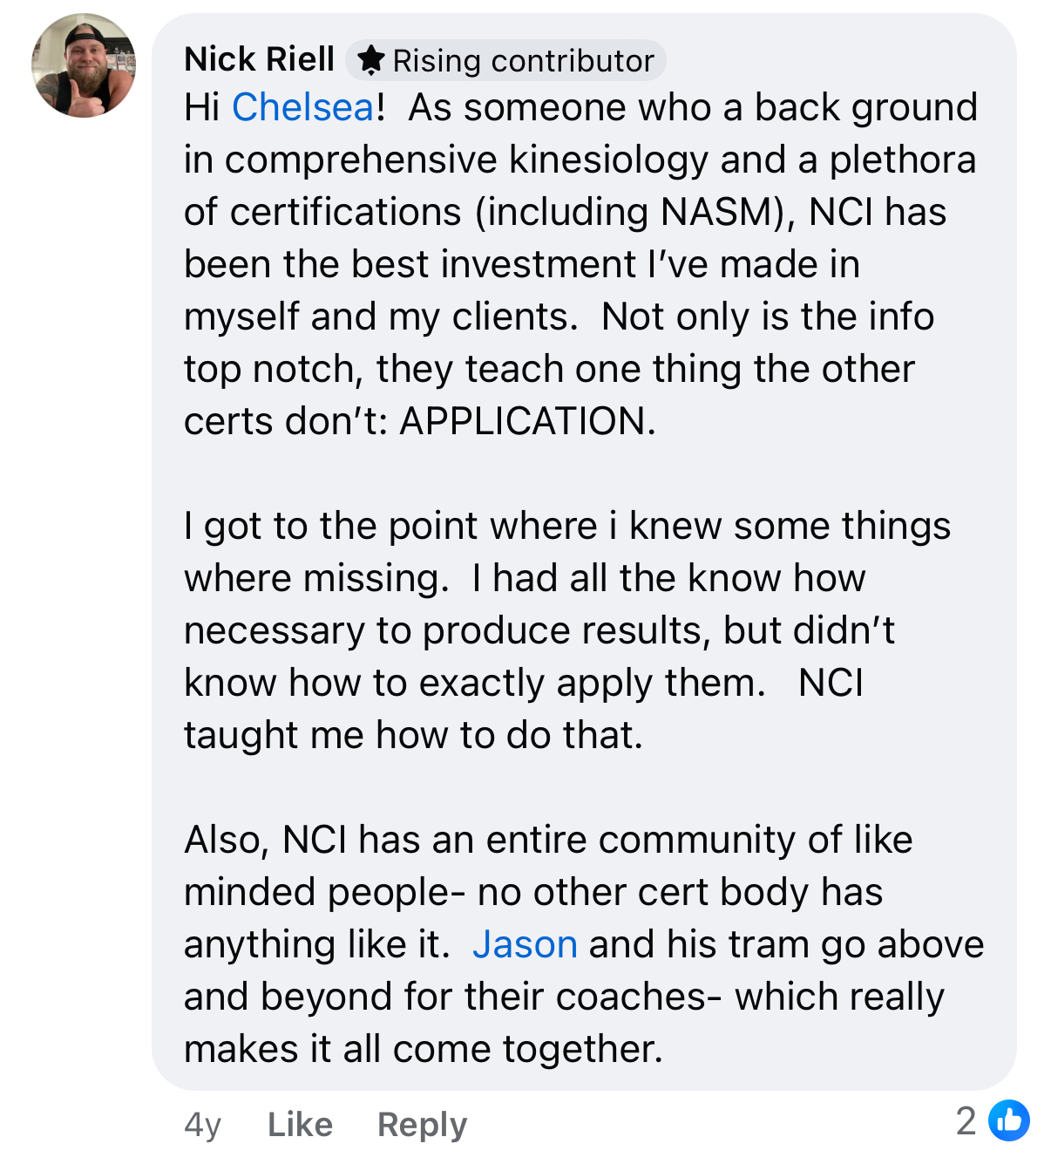
Task: Click the final line 'makes it all come together.'
Action: (423, 1049)
